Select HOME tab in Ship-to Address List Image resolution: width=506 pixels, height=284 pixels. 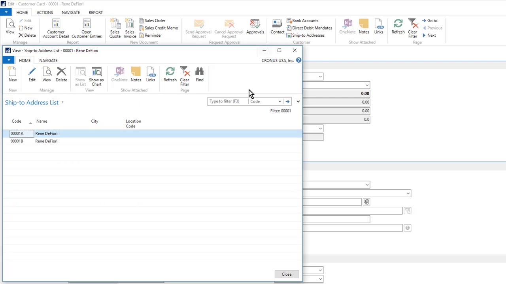25,60
